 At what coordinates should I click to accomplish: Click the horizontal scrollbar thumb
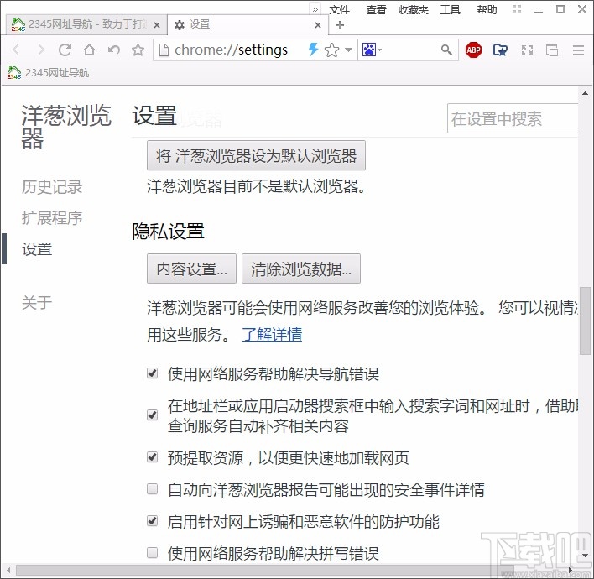[265, 570]
